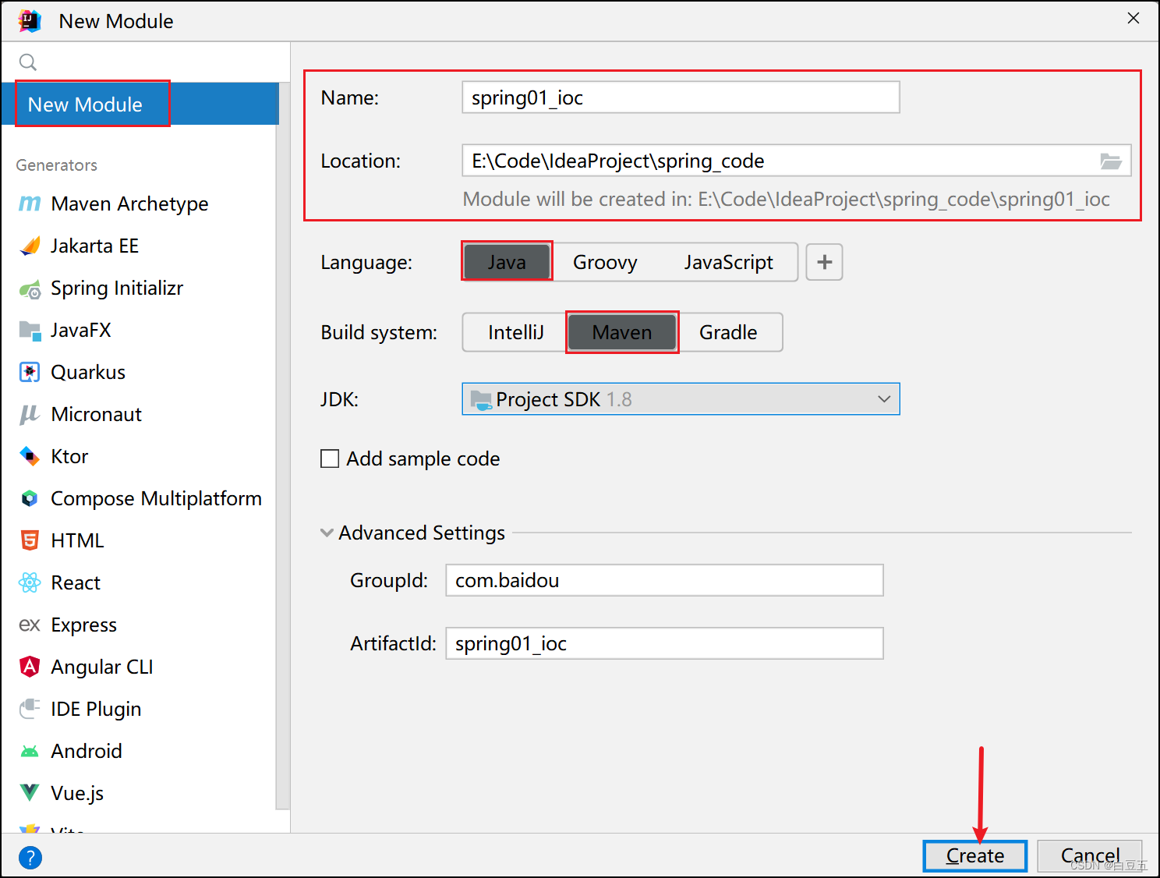The width and height of the screenshot is (1160, 878).
Task: Select the Android generator label
Action: pos(87,752)
